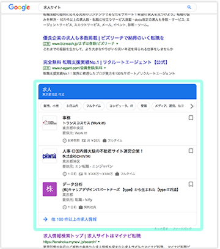Open the データ分析 job listing title
This screenshot has width=220, height=249.
(72, 184)
